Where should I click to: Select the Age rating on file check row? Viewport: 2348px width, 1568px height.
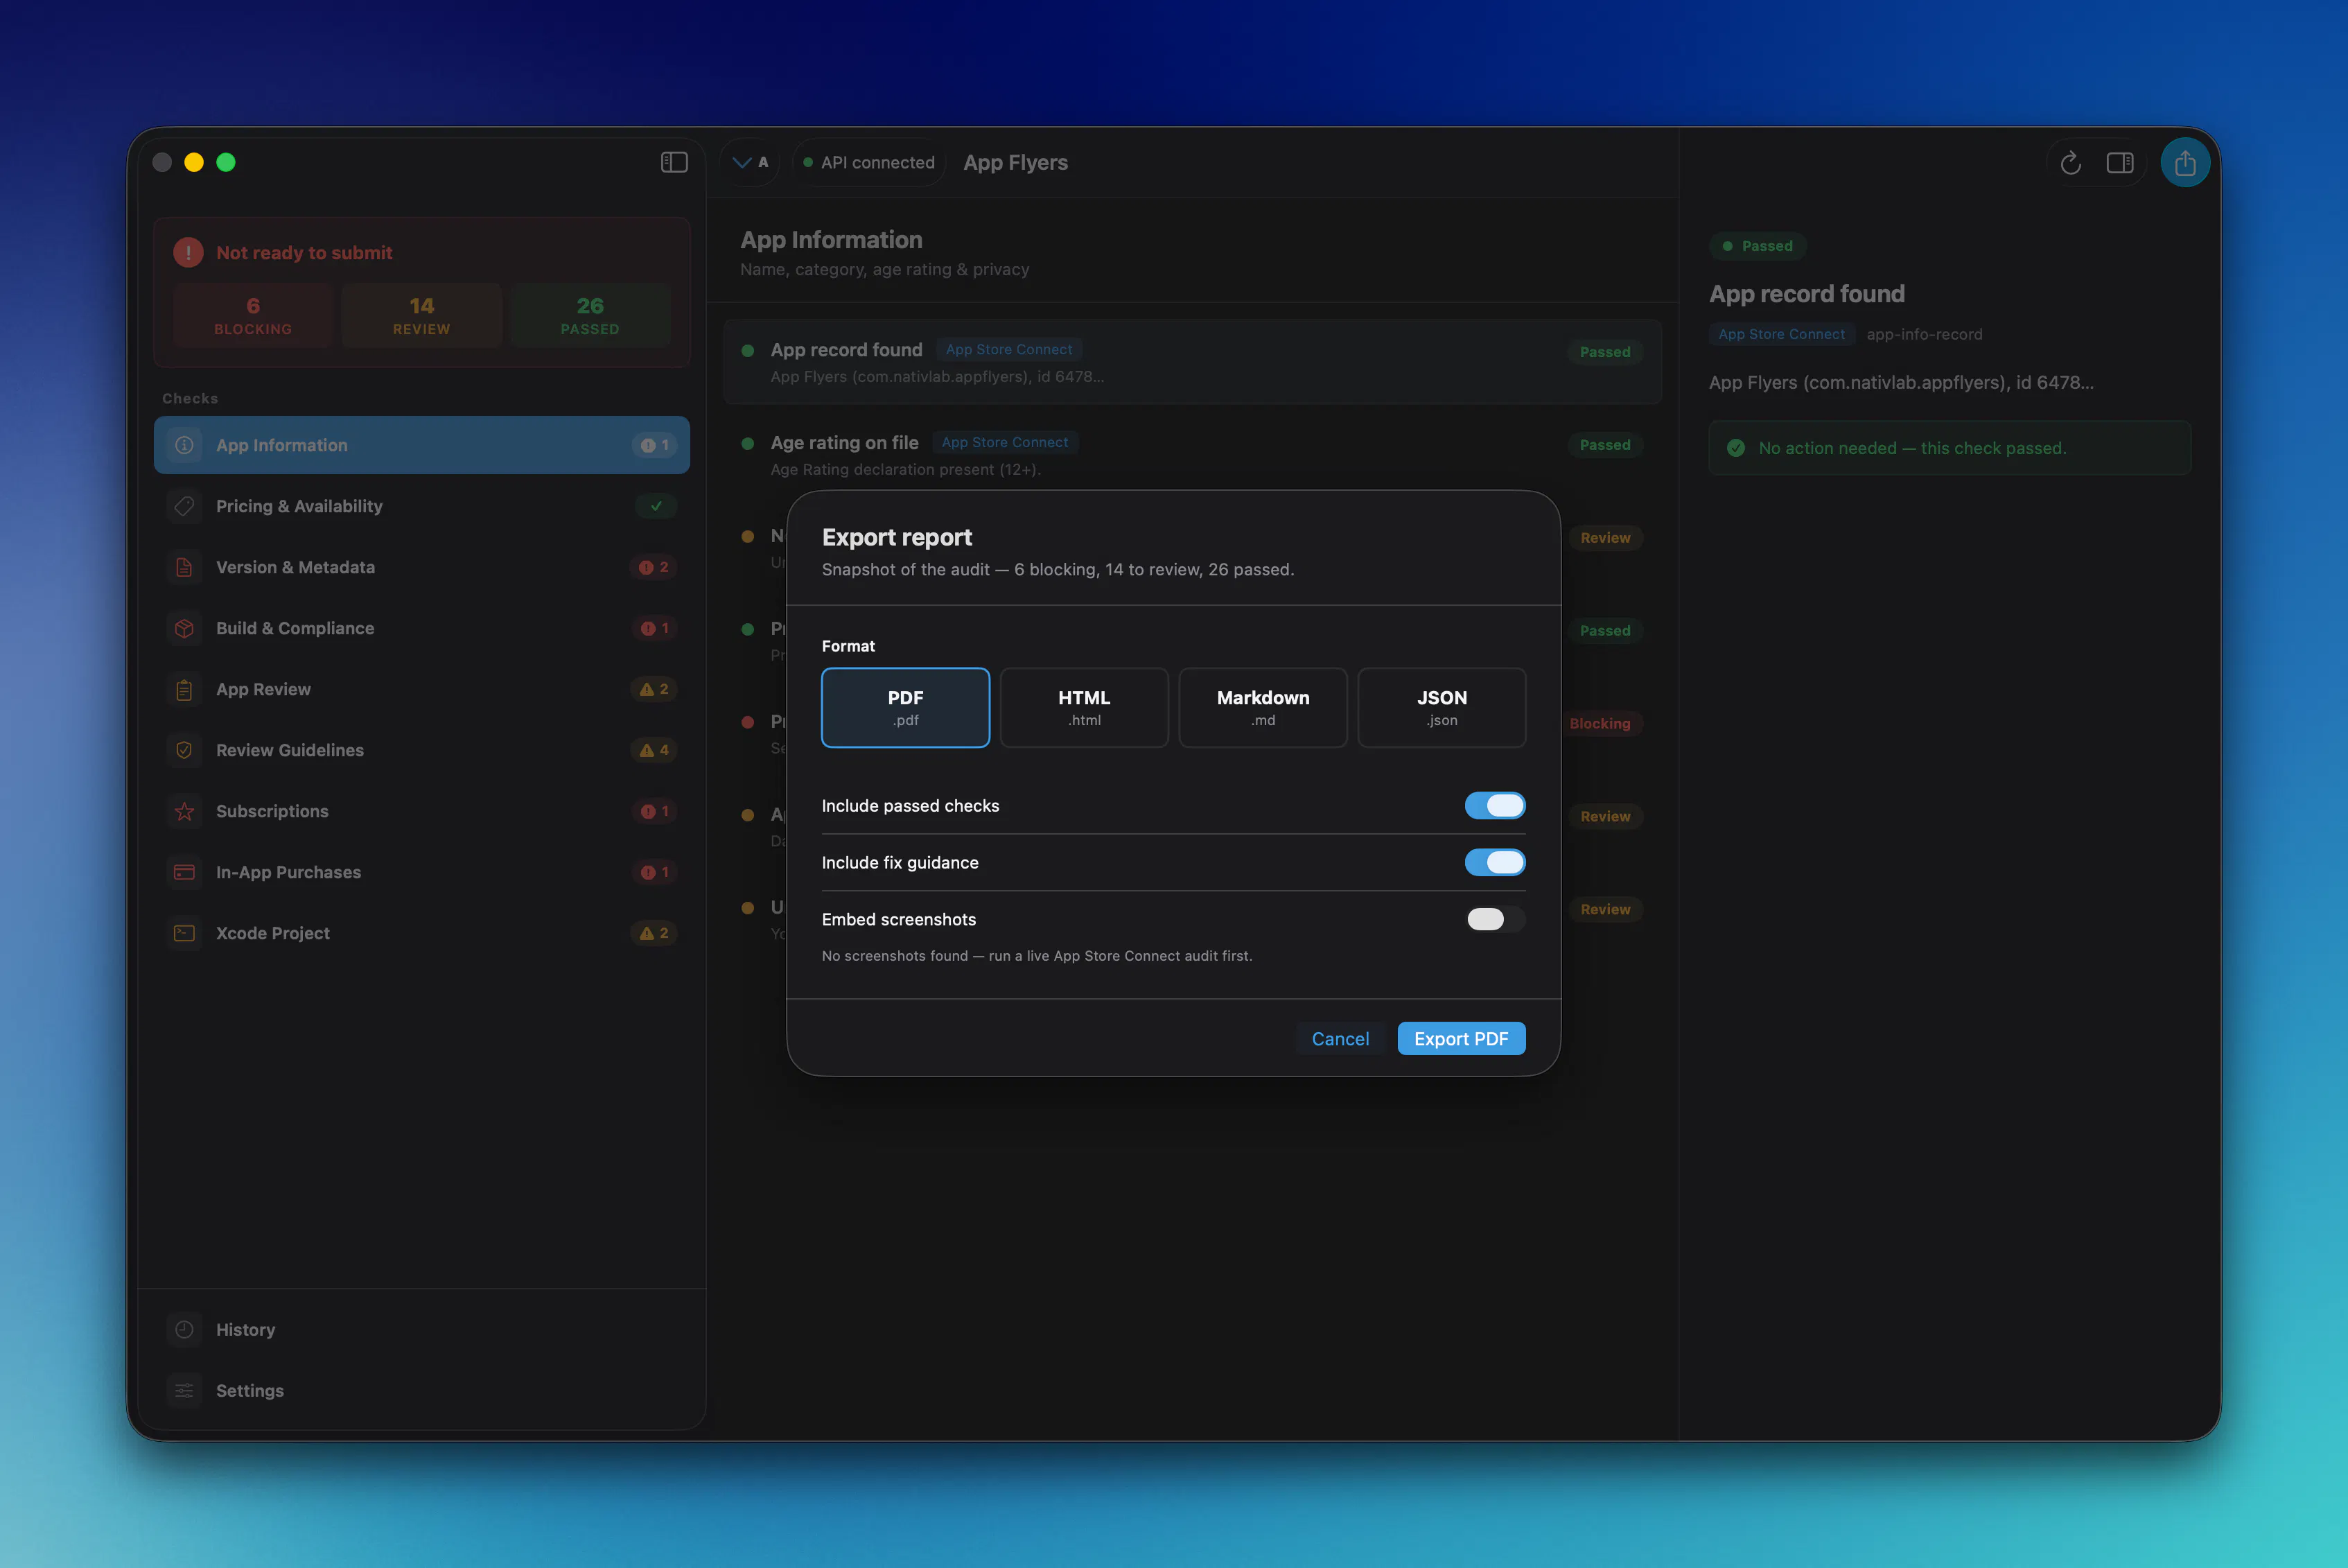click(1191, 455)
